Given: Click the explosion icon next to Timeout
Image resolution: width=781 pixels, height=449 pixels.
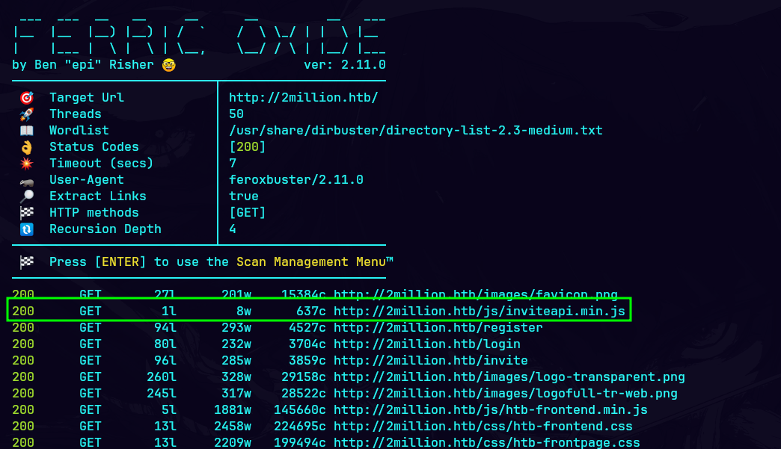Looking at the screenshot, I should [26, 164].
